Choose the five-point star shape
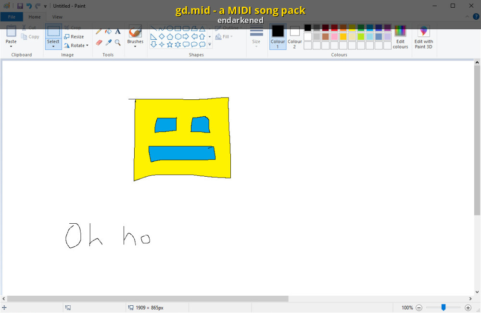 pos(169,45)
